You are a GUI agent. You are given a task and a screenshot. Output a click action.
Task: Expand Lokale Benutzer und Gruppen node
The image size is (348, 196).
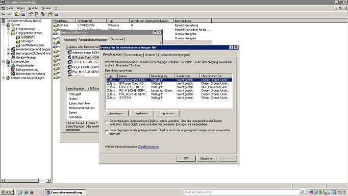coord(8,50)
